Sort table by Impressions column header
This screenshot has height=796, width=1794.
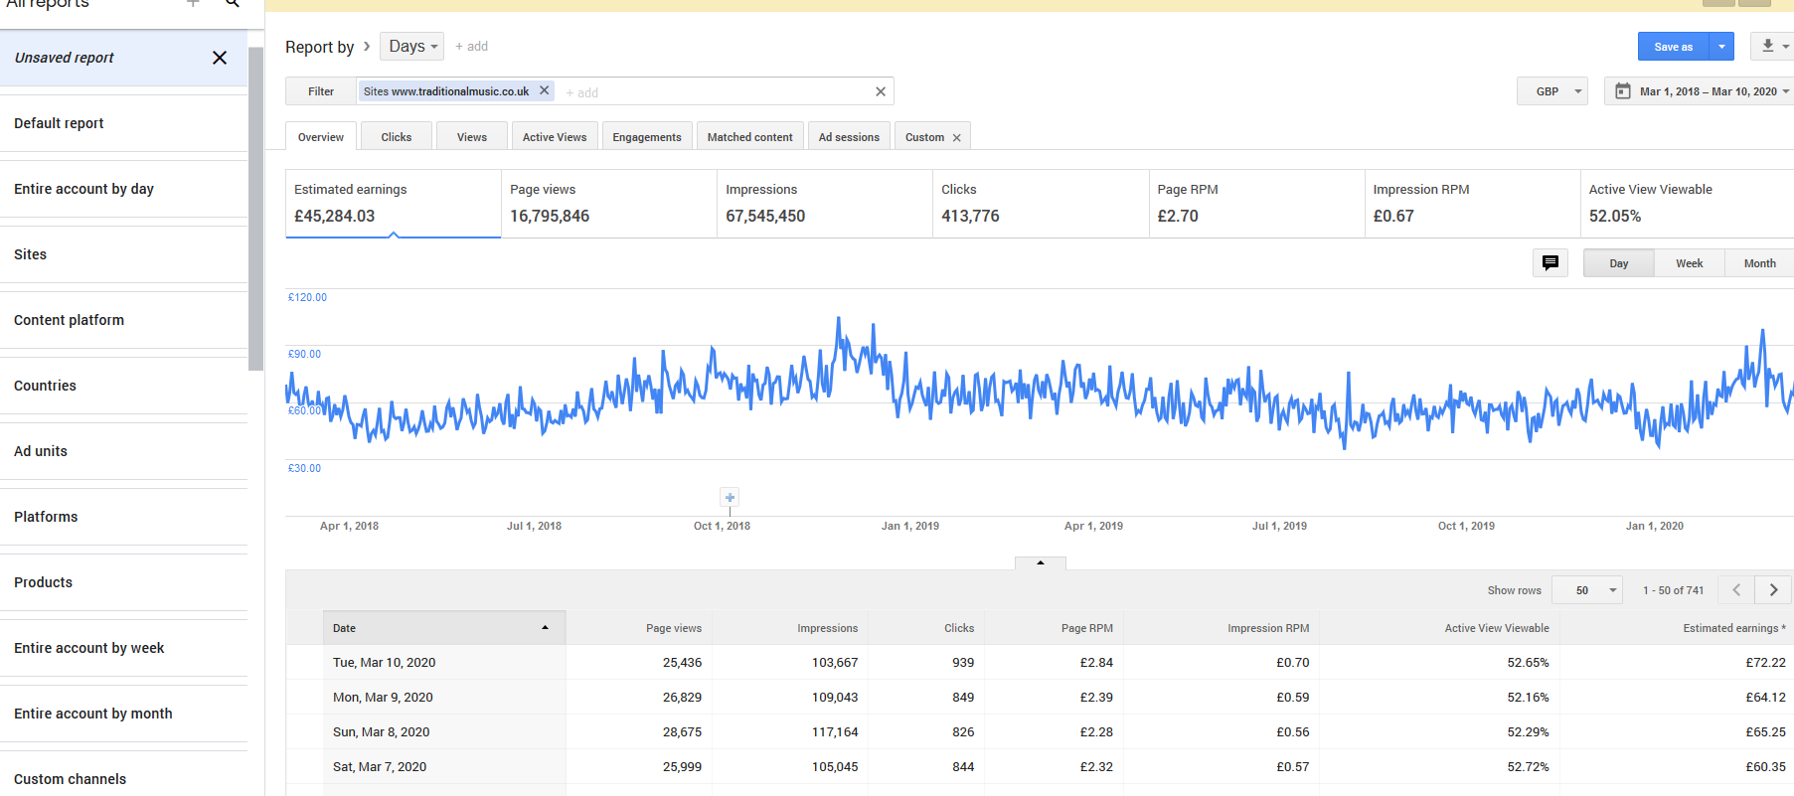click(790, 628)
